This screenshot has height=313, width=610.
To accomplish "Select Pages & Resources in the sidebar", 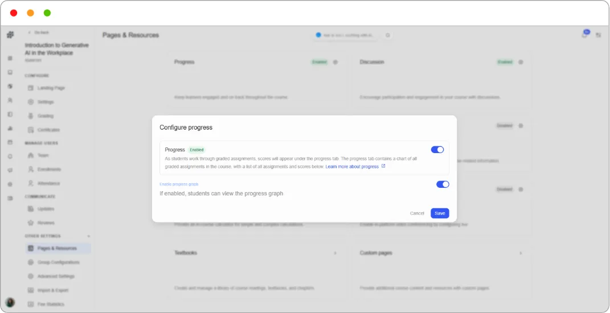I will pyautogui.click(x=58, y=249).
